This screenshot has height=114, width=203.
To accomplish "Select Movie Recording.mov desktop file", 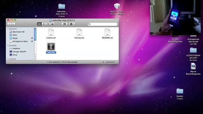I will (x=193, y=66).
